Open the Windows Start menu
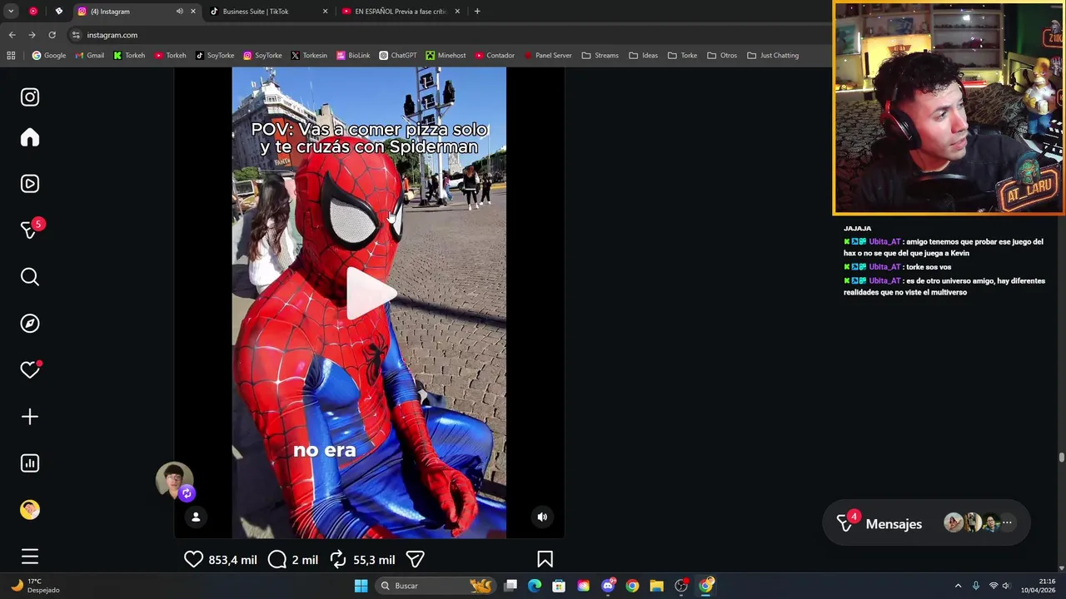Screen dimensions: 1066x599 (361, 586)
